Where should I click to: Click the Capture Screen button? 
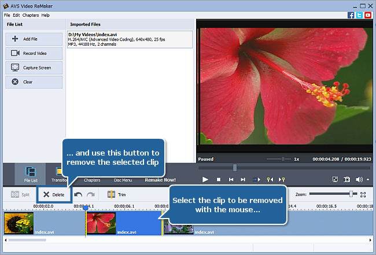pos(34,68)
